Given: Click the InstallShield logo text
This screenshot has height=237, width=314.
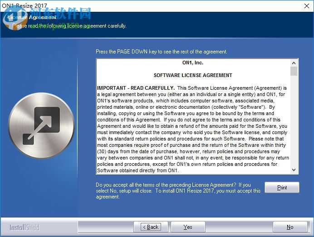Looking at the screenshot, I should point(25,227).
